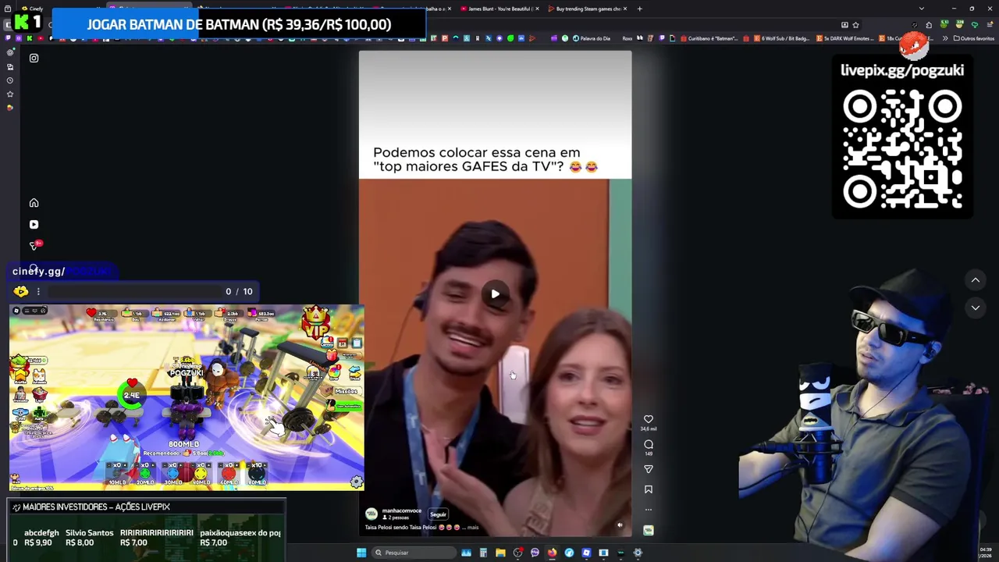Click the 'JOGAR BATMAN DE BATMAN' goal bar
Screen dimensions: 999x562
coord(239,24)
